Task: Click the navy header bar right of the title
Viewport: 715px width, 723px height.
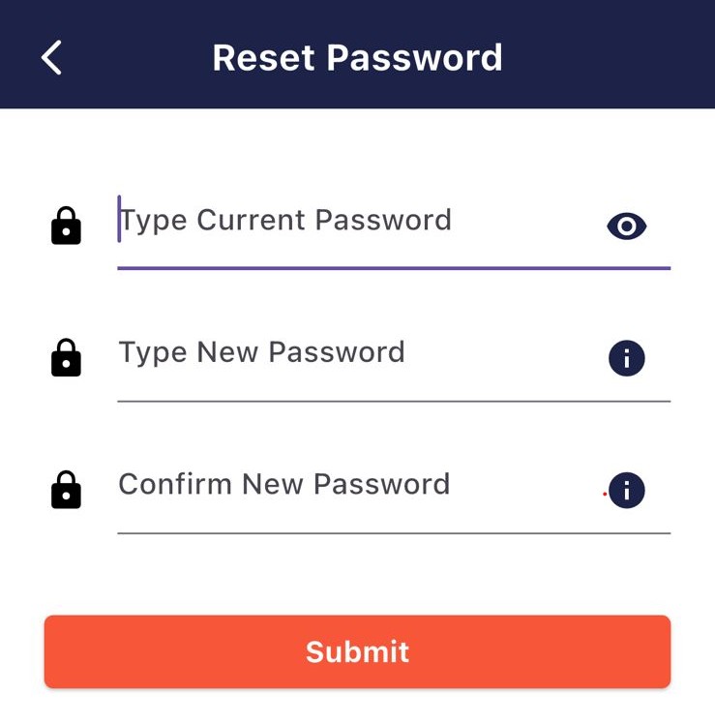Action: (610, 57)
